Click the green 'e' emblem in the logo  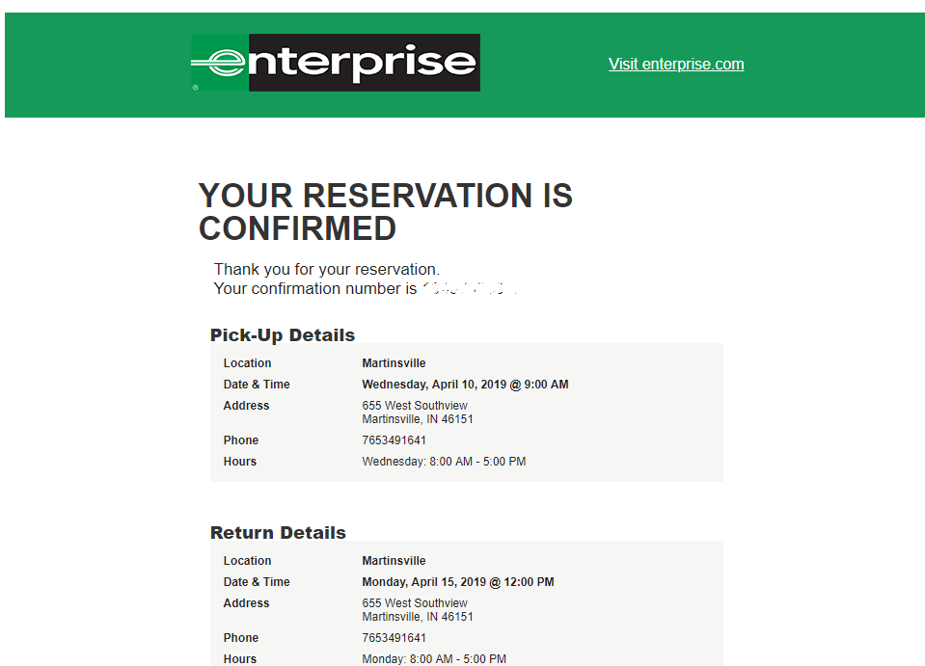pos(220,63)
